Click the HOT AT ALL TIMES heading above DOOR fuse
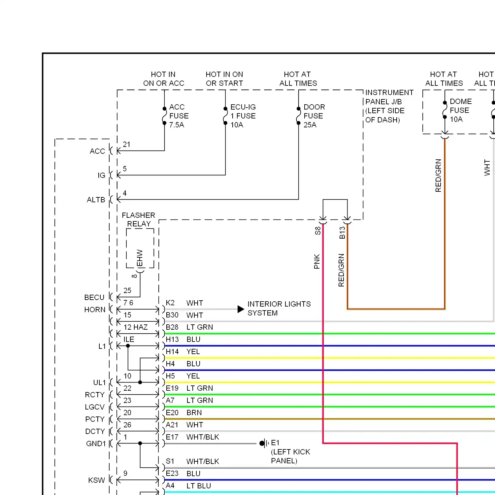Image resolution: width=495 pixels, height=495 pixels. (x=298, y=79)
